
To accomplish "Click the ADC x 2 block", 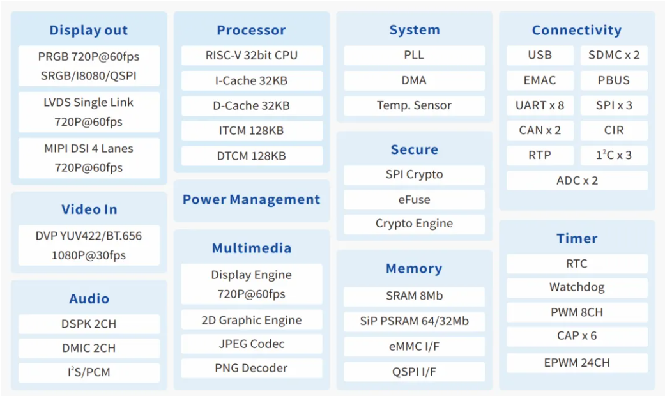I will [577, 181].
